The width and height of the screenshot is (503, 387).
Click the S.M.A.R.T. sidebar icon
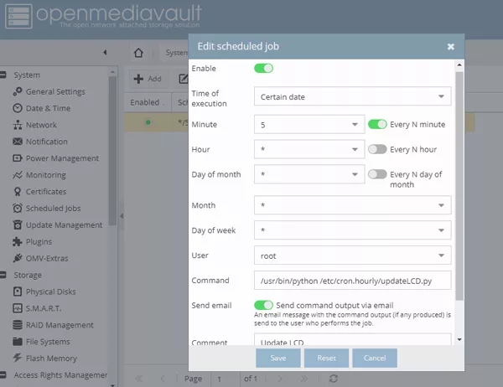pyautogui.click(x=18, y=308)
